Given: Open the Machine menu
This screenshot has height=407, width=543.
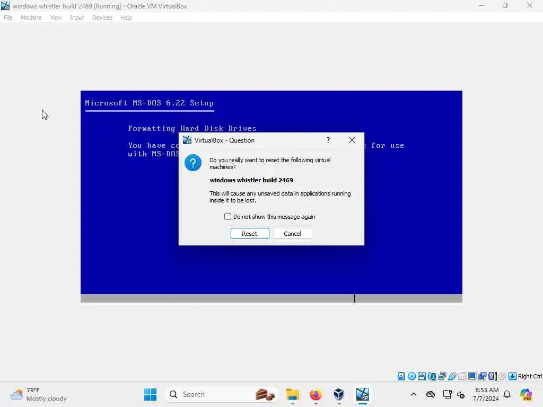Looking at the screenshot, I should (31, 17).
